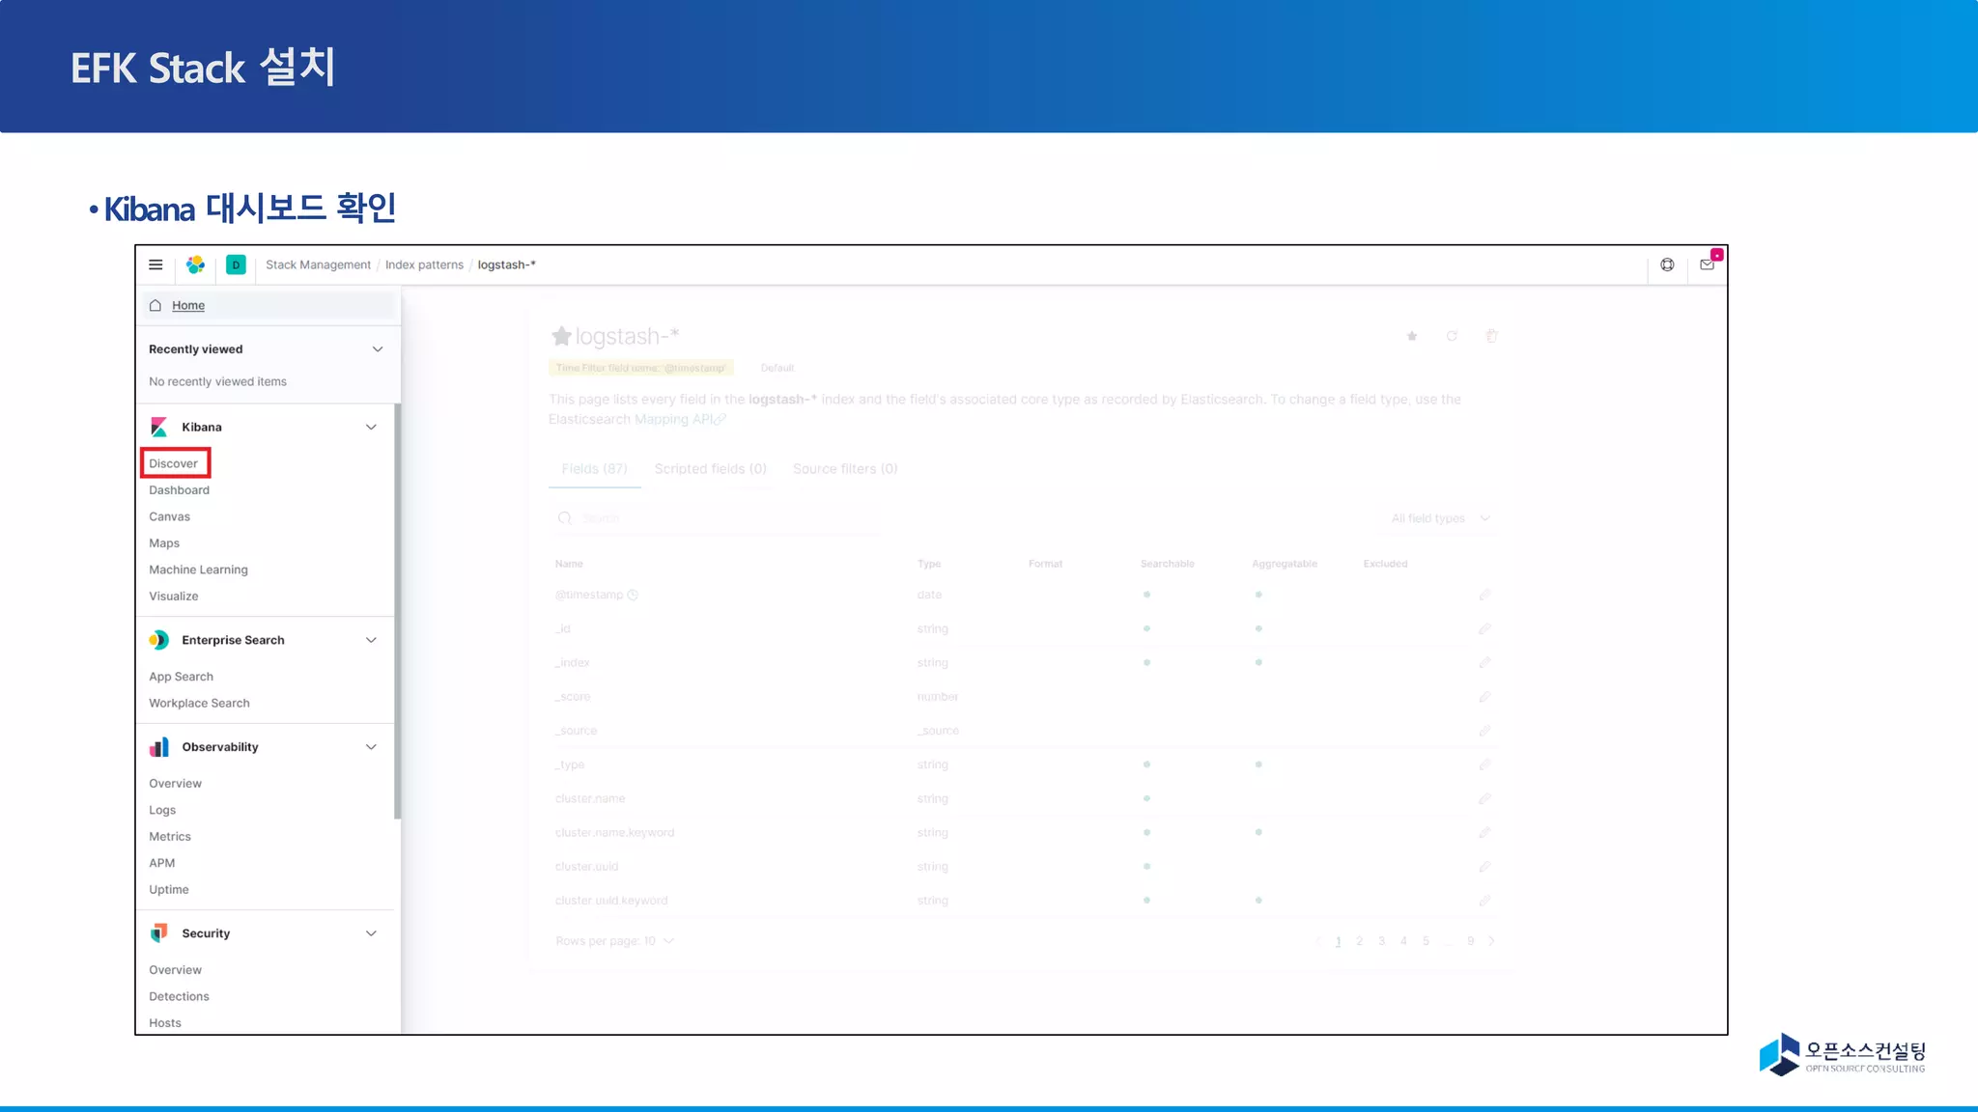Open Dashboard in Kibana menu
1978x1112 pixels.
click(x=179, y=490)
